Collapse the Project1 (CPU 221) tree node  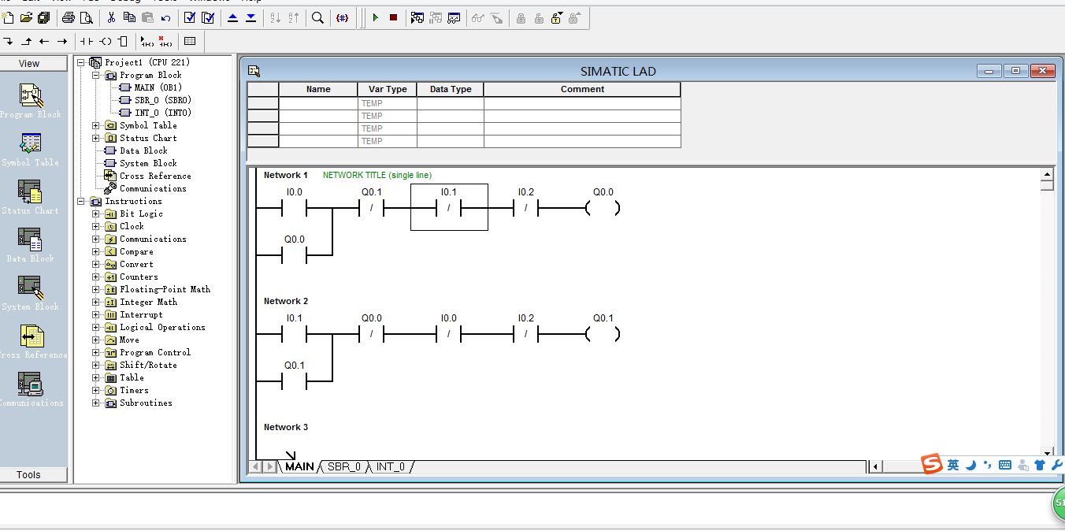click(x=81, y=62)
